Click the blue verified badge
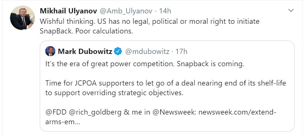Viewport: 304px width, 135px height. coord(118,51)
